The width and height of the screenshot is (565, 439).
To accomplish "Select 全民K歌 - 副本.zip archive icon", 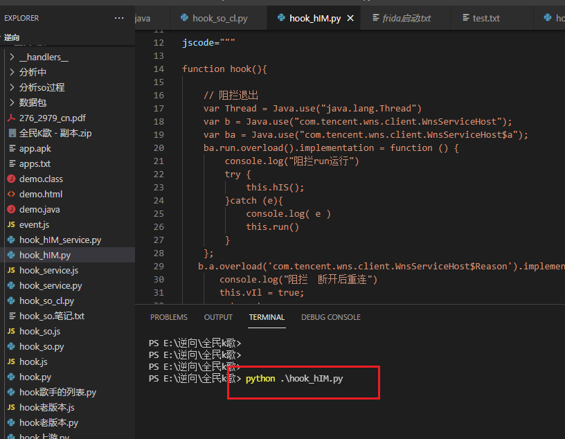I will [12, 133].
